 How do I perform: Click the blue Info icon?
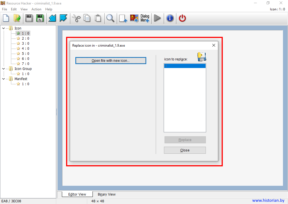(x=170, y=19)
